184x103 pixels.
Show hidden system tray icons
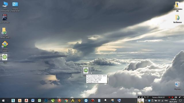146,100
